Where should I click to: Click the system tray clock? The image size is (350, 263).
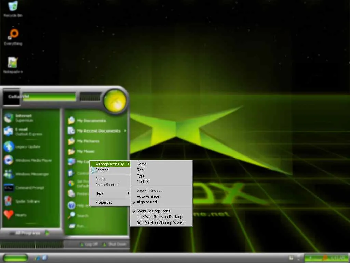(337, 258)
